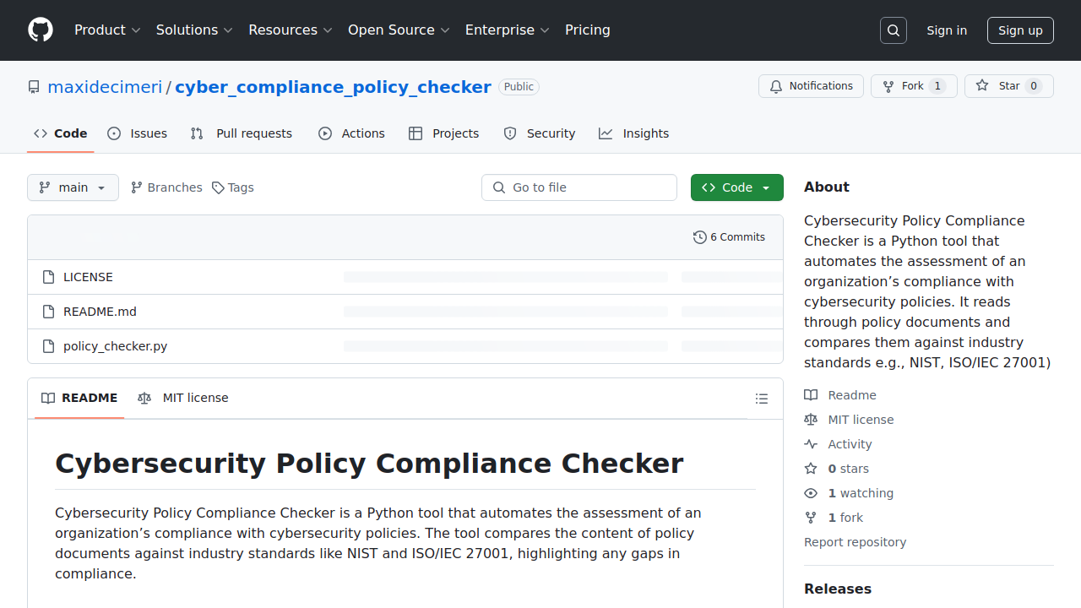This screenshot has height=608, width=1081.
Task: Expand the Open Source menu
Action: 399,30
